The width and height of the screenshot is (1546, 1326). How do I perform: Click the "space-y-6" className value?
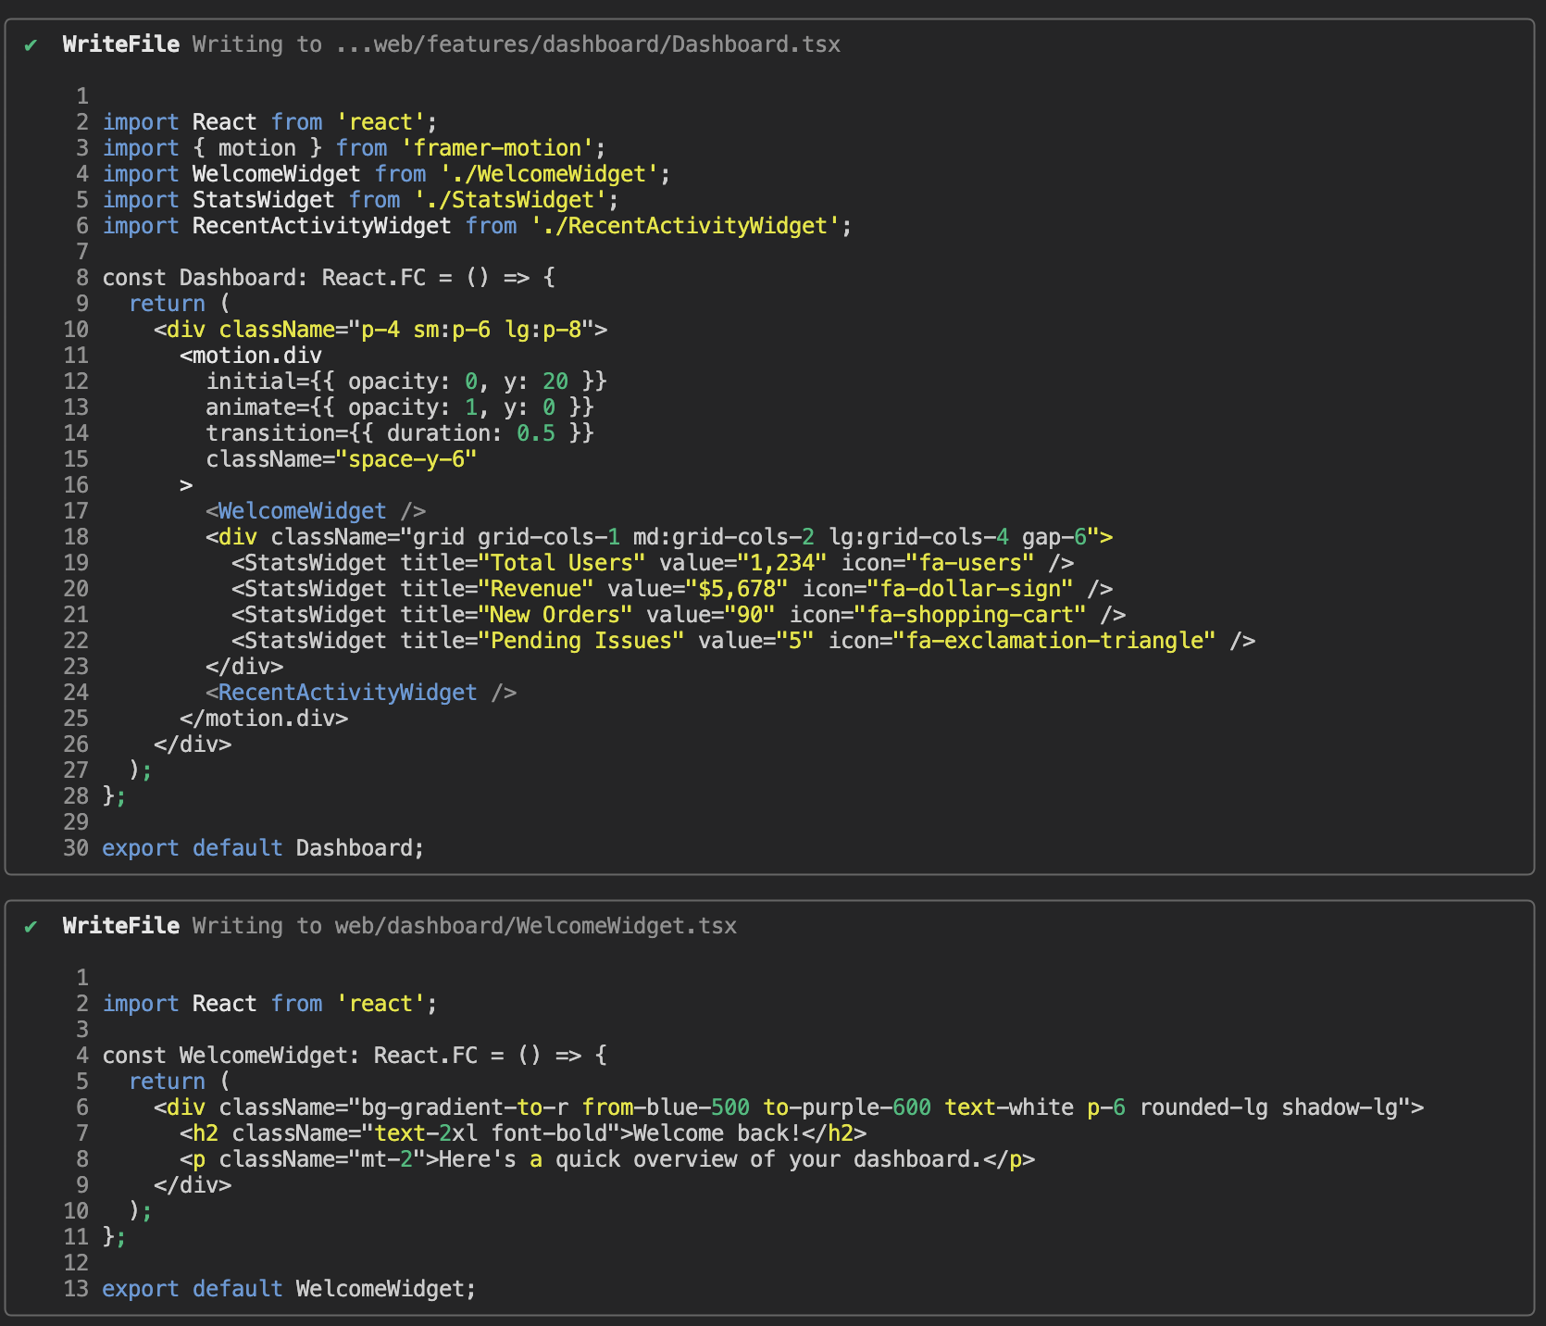pyautogui.click(x=406, y=459)
